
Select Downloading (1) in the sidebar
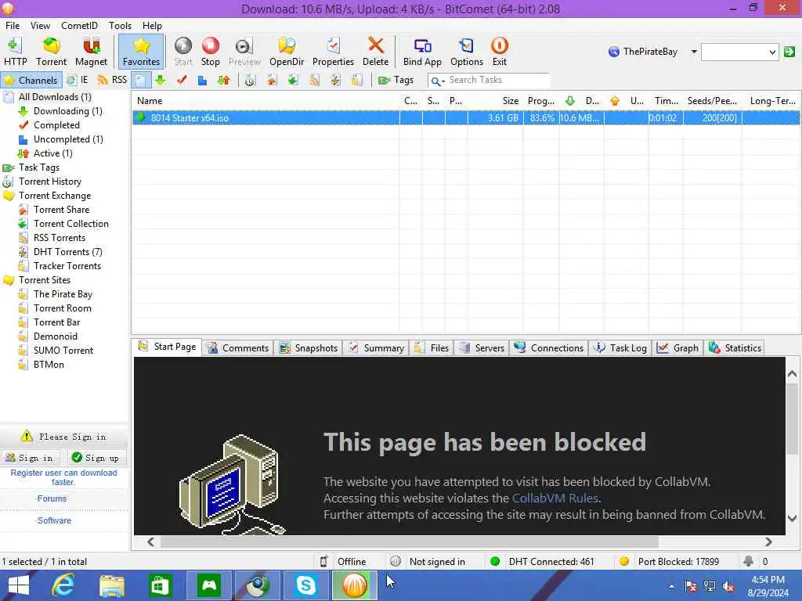click(x=67, y=111)
